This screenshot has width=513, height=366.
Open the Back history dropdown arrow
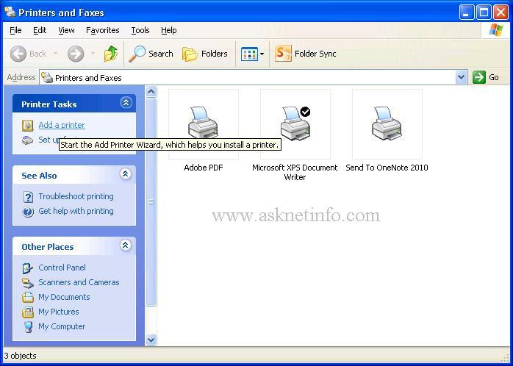[56, 54]
